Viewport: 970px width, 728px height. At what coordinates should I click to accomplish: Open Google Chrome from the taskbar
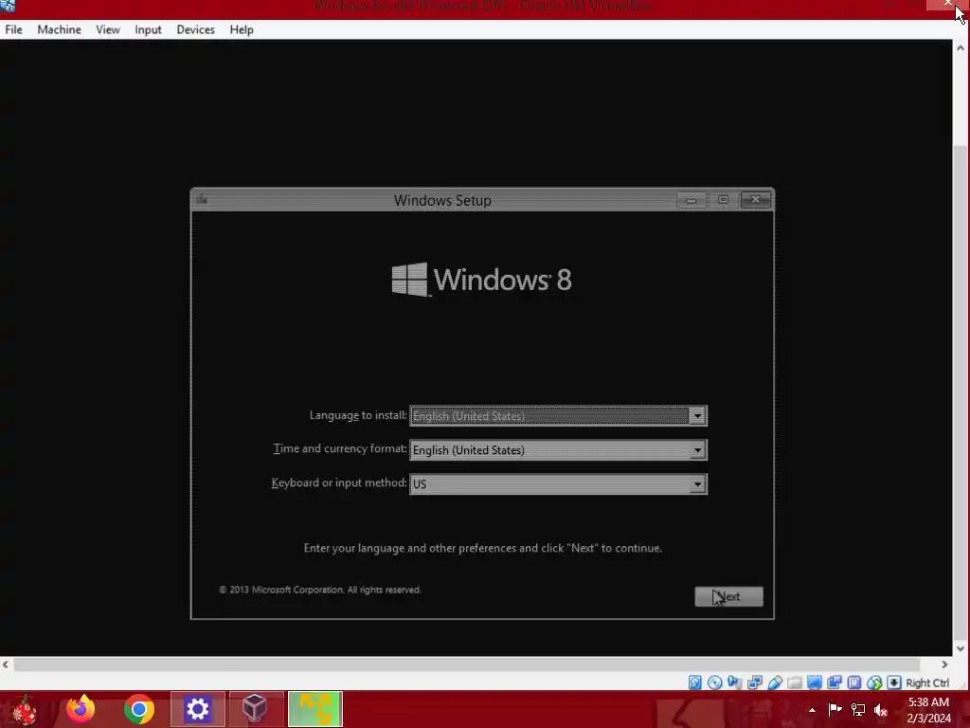(x=138, y=709)
